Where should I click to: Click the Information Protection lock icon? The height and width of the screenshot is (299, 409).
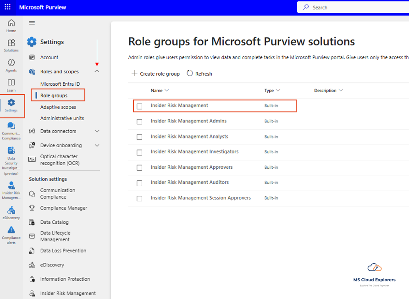coord(32,279)
